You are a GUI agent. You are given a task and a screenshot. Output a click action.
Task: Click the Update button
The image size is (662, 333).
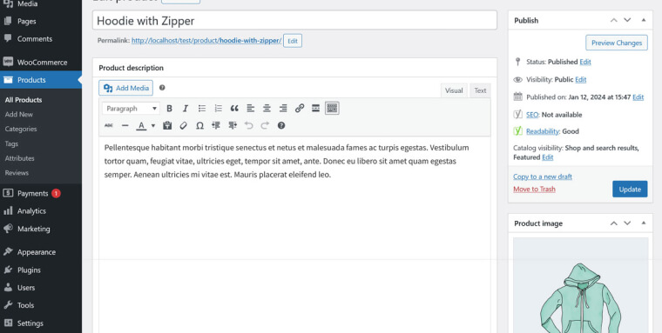pos(630,190)
